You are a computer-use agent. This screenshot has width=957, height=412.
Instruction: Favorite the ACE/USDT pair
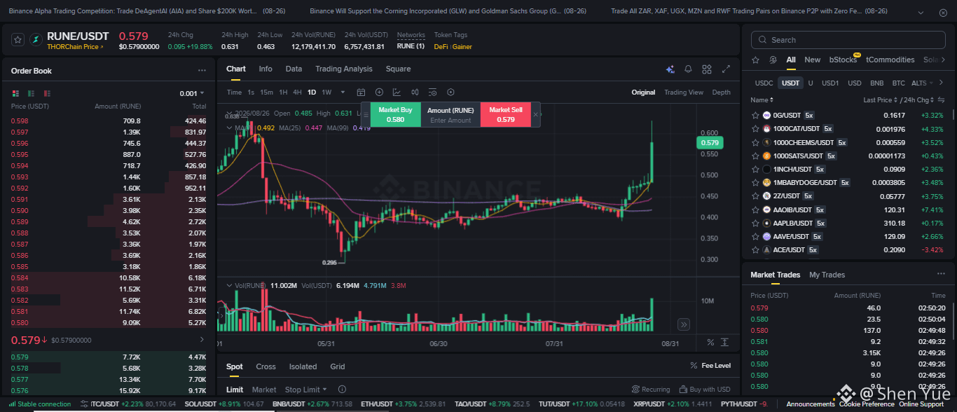755,249
